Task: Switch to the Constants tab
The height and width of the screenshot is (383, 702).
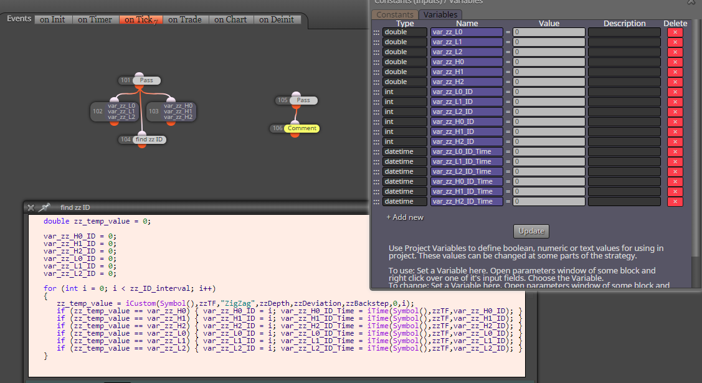Action: (395, 15)
